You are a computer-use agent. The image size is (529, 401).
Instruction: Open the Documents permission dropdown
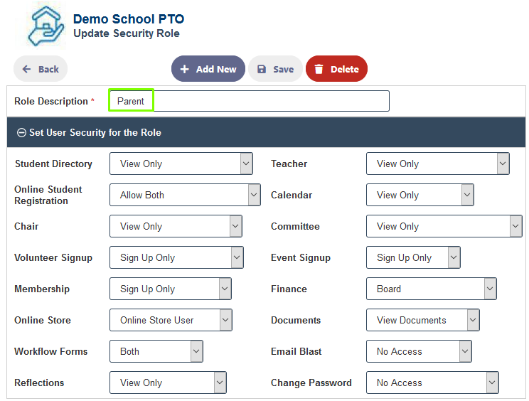(423, 320)
